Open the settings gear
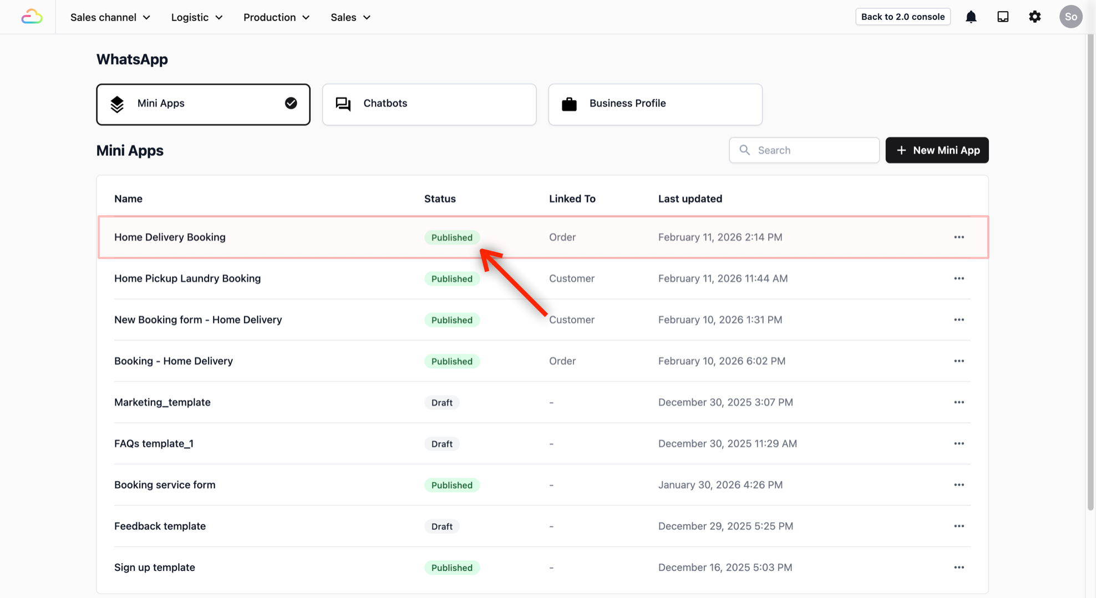This screenshot has width=1097, height=598. [x=1035, y=17]
